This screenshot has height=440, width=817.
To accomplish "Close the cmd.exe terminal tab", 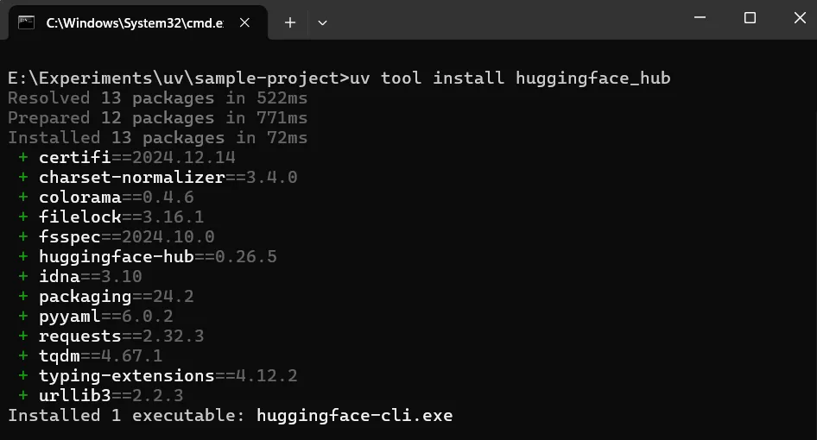I will pos(244,22).
